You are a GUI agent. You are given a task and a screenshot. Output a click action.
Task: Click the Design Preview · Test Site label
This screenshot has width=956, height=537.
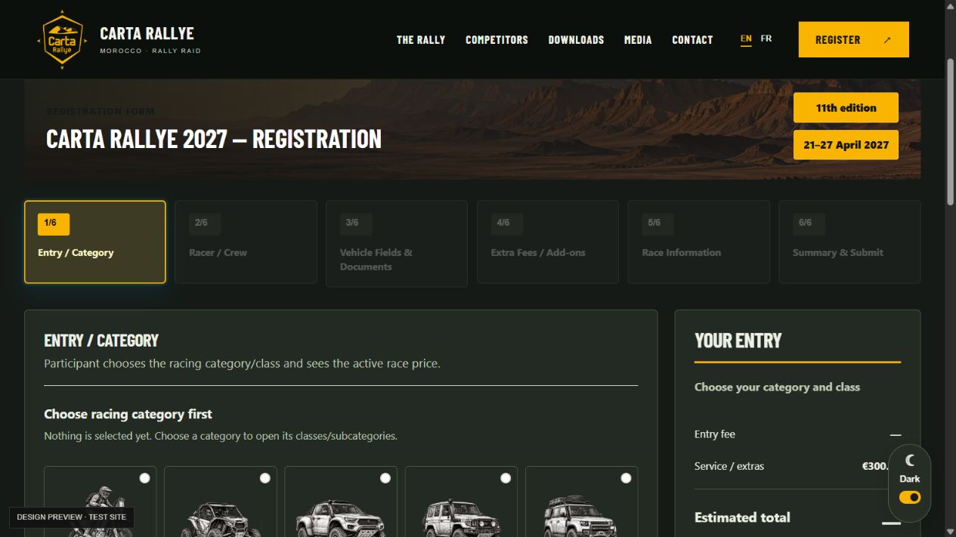tap(72, 517)
